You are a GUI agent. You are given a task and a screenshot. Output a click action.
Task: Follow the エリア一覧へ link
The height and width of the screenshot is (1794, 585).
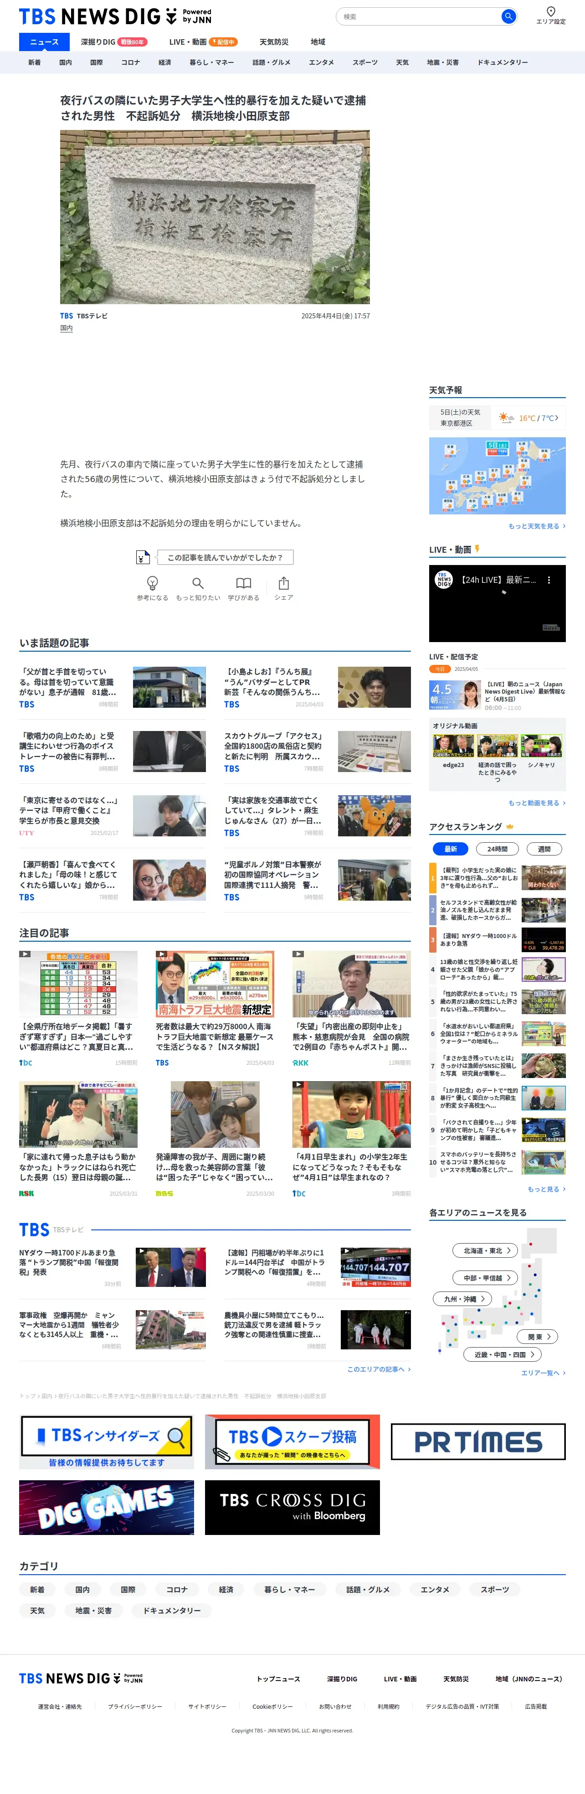(x=543, y=1373)
